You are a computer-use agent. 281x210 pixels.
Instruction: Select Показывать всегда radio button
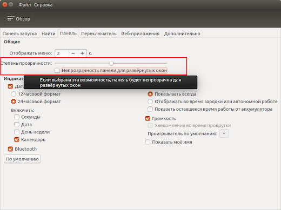[x=150, y=94]
